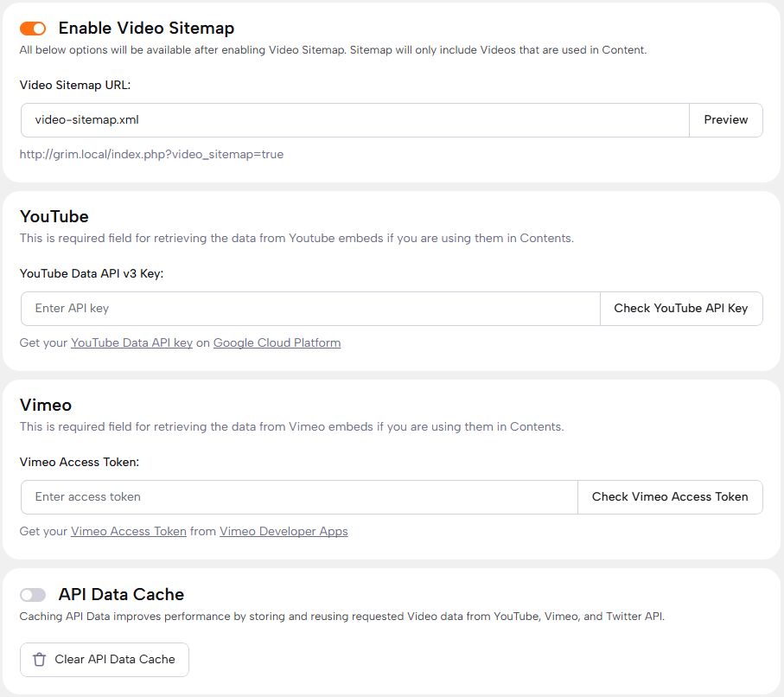Click Check Vimeo Access Token button
The width and height of the screenshot is (784, 697).
pyautogui.click(x=669, y=497)
